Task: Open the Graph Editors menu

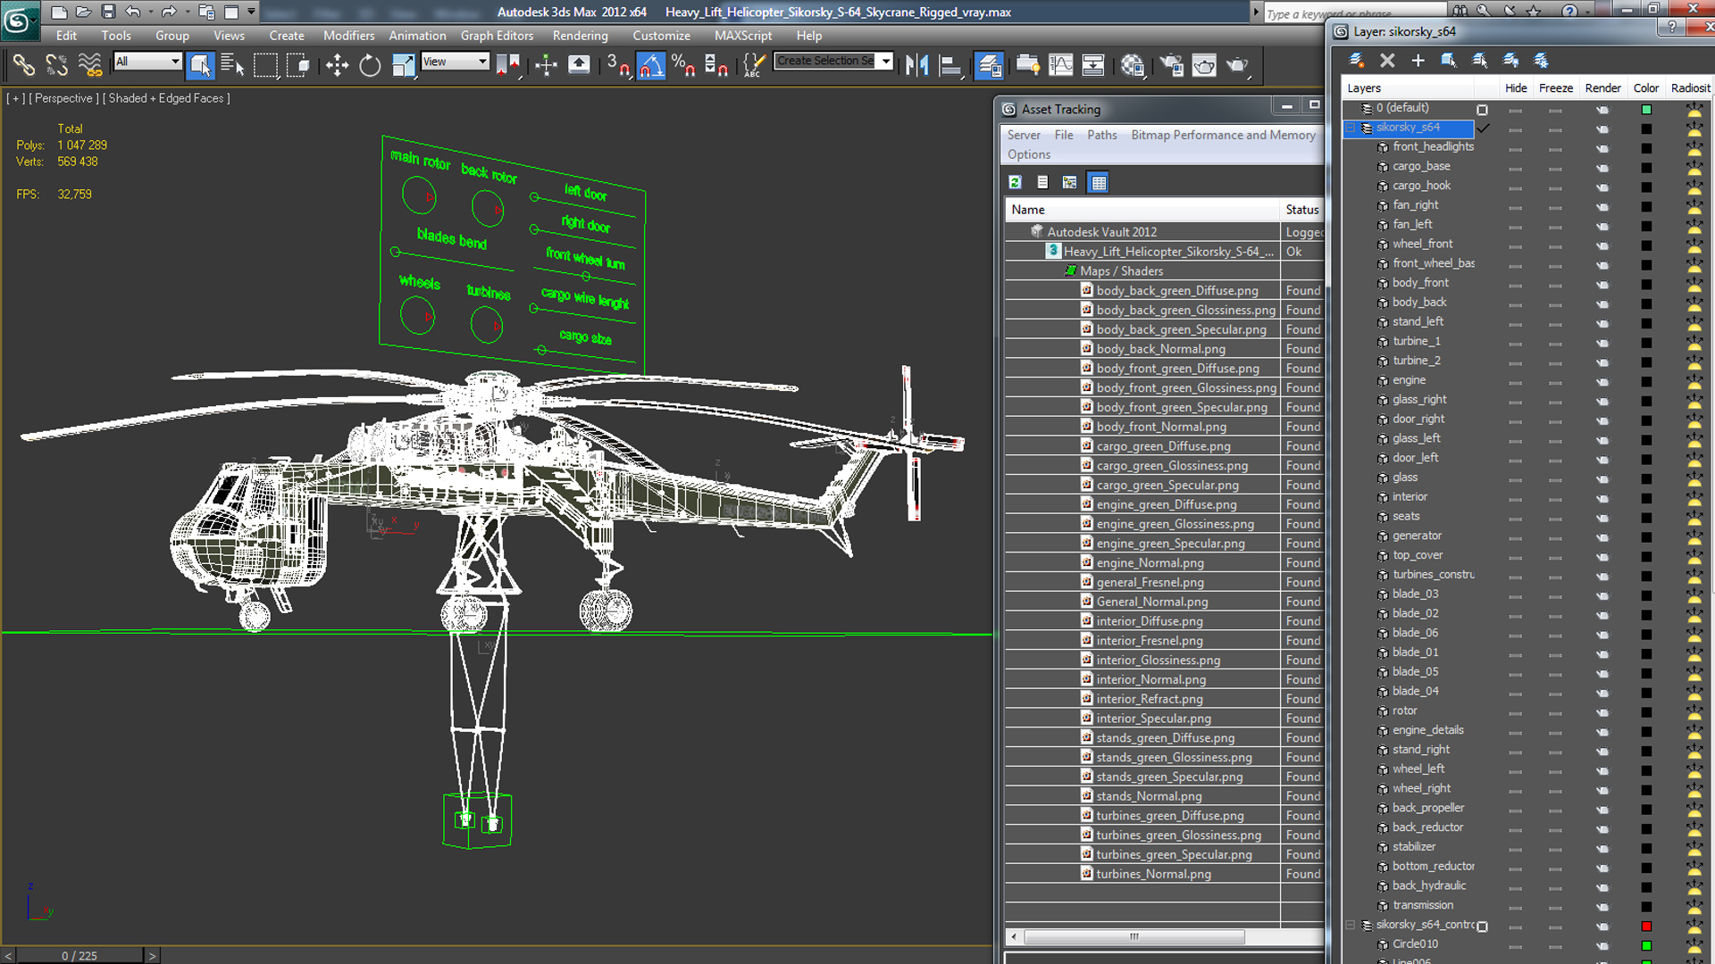Action: (x=497, y=36)
